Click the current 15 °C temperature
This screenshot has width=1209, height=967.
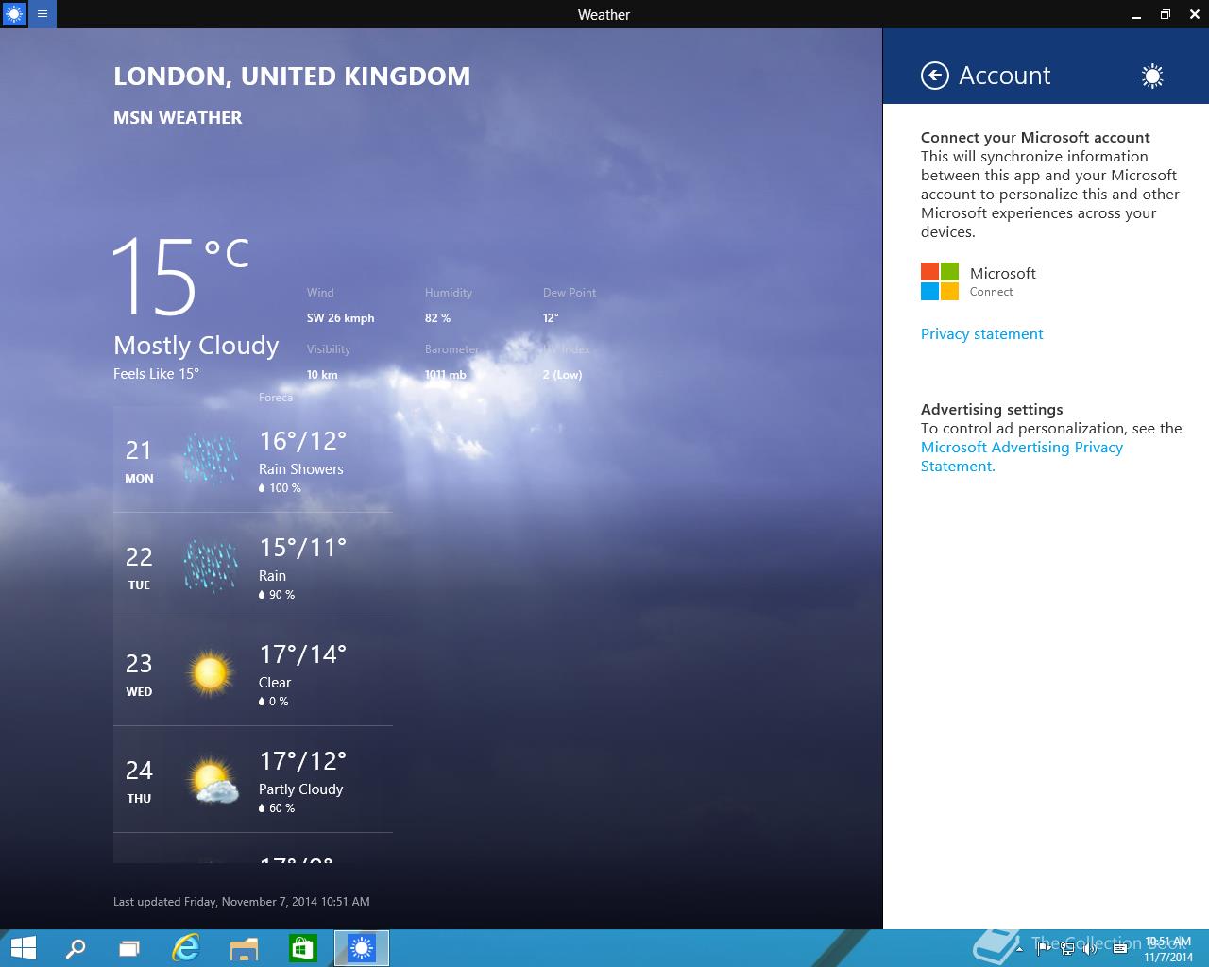pyautogui.click(x=180, y=275)
